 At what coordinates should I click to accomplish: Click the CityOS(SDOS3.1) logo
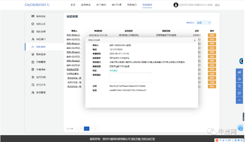(x=37, y=5)
